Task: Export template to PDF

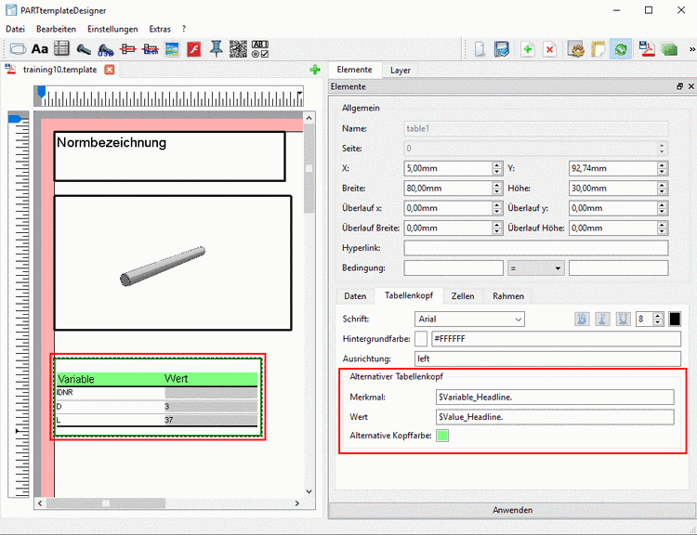Action: pyautogui.click(x=646, y=49)
